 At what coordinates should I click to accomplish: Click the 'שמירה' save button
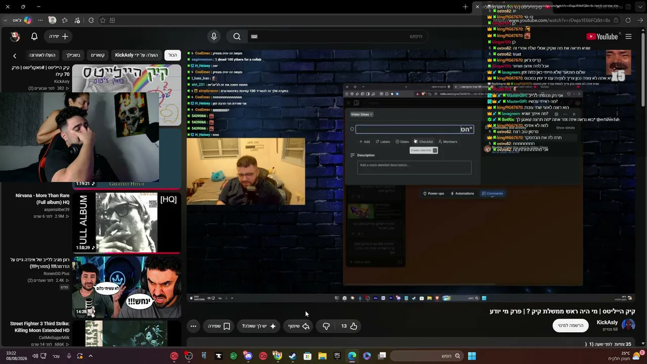219,326
